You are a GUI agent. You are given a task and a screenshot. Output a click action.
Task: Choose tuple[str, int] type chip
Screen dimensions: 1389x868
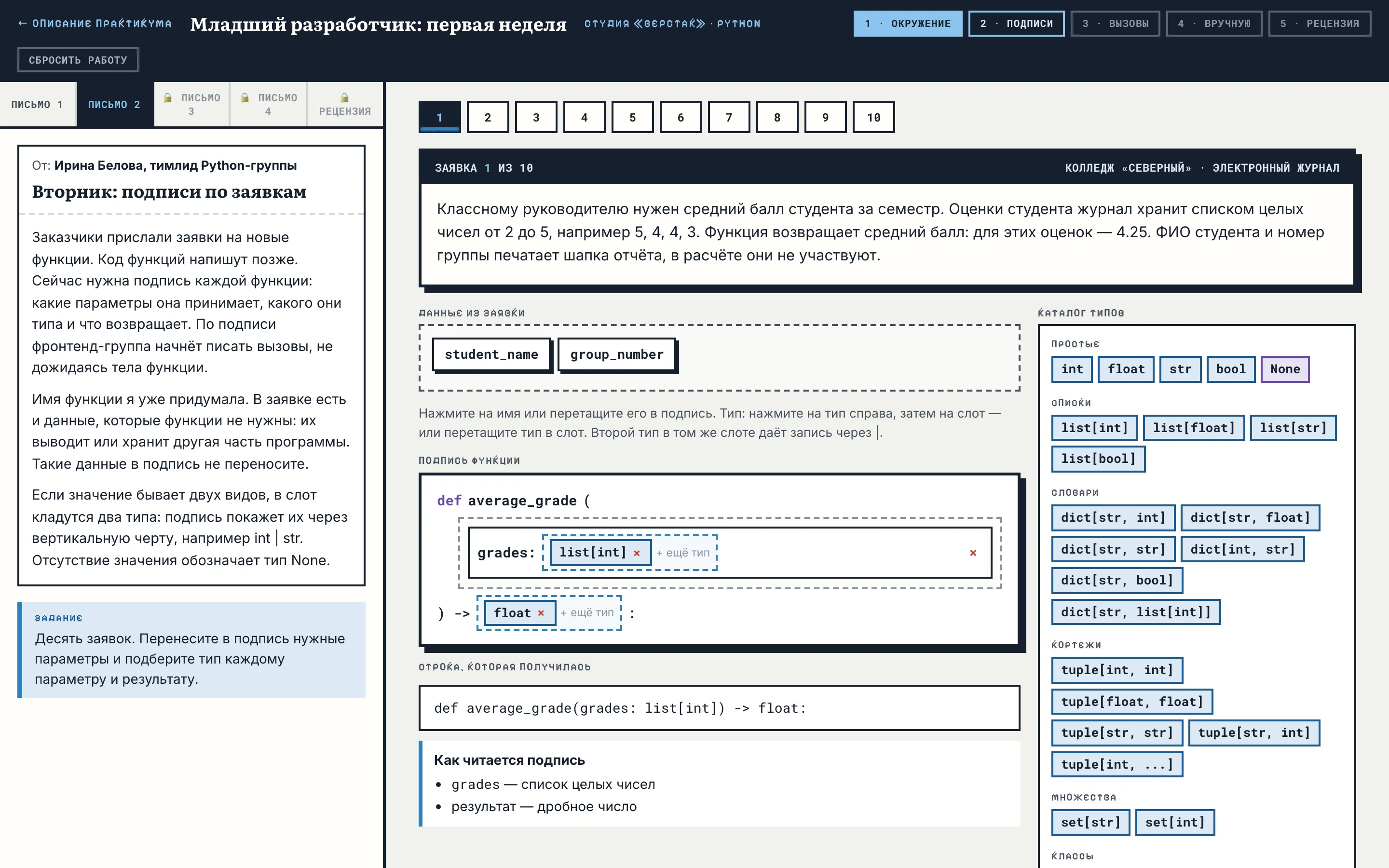coord(1254,733)
